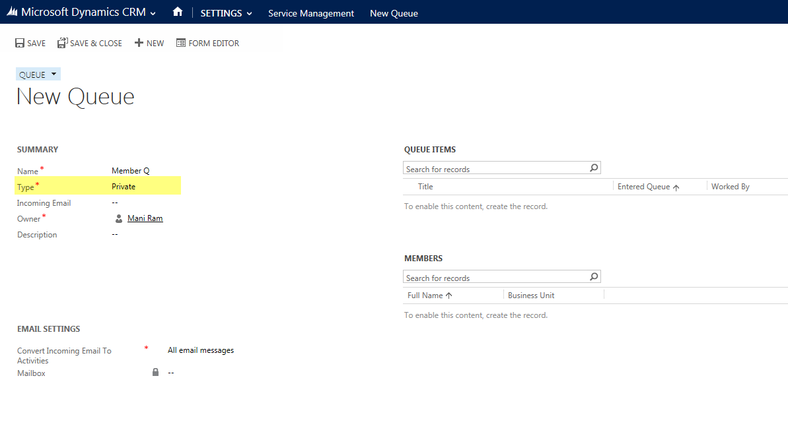Click the lock icon next to Mailbox
Viewport: 788px width, 436px height.
tap(155, 372)
